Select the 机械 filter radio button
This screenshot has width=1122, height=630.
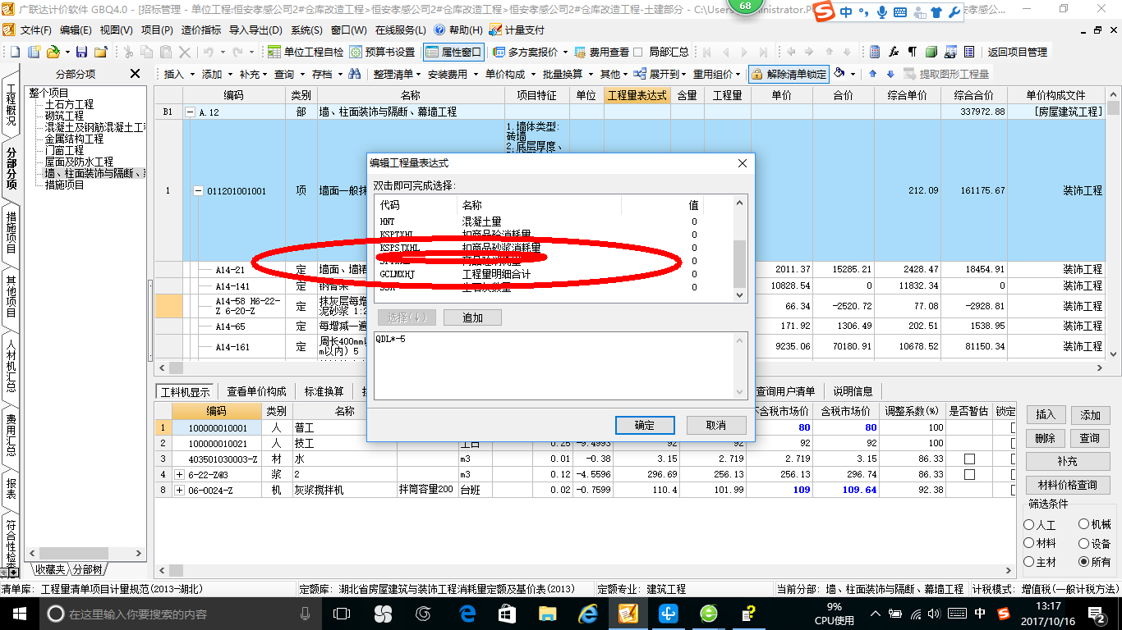(1083, 524)
